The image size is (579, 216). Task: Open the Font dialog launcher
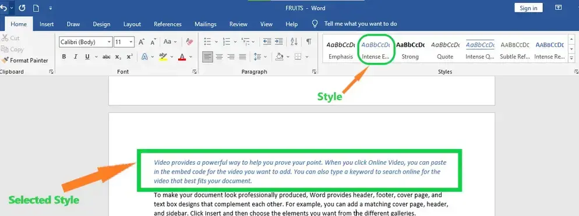tap(195, 72)
